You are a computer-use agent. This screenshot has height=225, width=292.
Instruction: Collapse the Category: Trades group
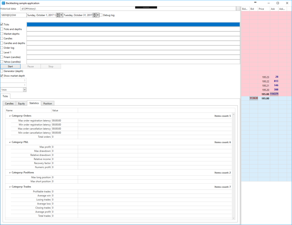tap(10, 187)
